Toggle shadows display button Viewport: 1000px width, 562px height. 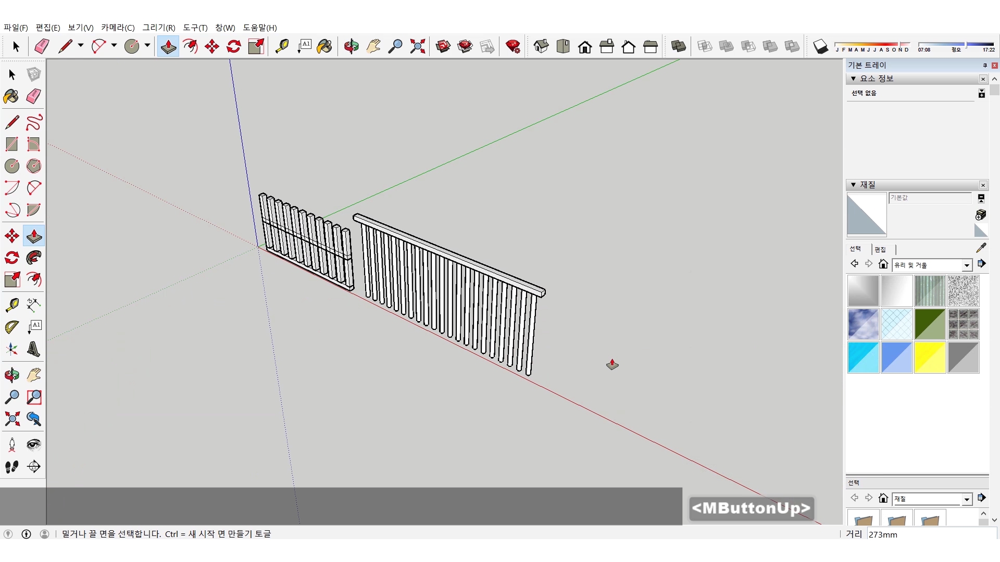pos(820,47)
